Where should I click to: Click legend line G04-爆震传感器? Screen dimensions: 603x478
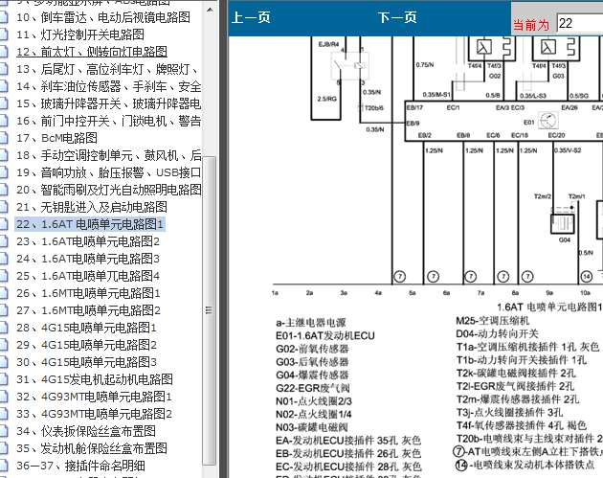(x=312, y=376)
